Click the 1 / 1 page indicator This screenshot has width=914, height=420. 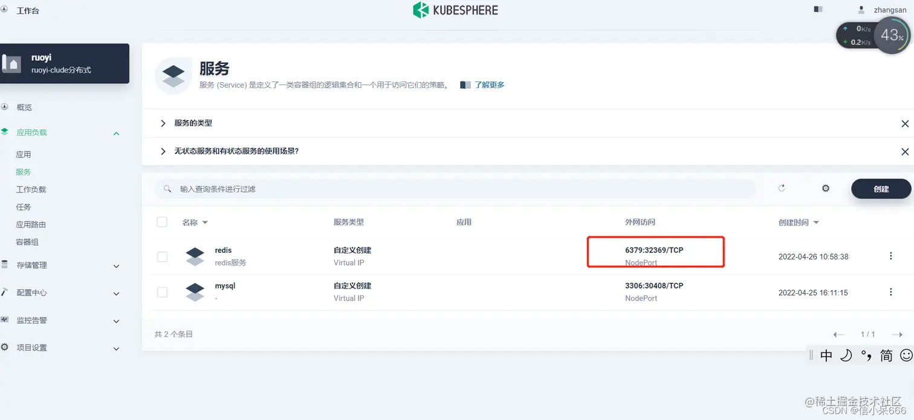click(x=867, y=334)
